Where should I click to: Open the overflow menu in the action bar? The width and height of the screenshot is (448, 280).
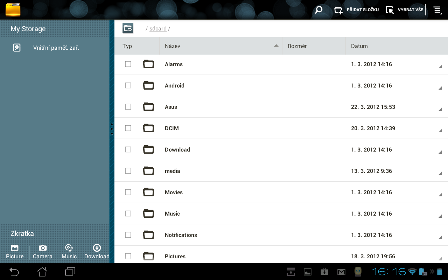437,9
